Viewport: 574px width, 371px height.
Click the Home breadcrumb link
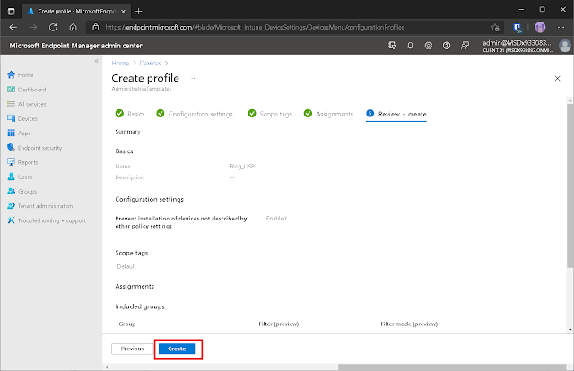[120, 63]
